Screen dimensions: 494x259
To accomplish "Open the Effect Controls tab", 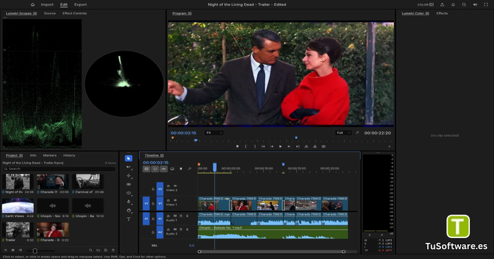I will pos(75,13).
